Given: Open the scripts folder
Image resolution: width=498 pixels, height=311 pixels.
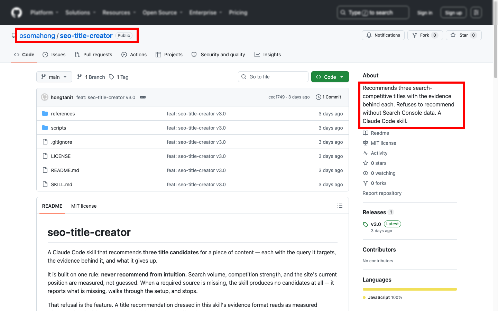Looking at the screenshot, I should point(58,128).
